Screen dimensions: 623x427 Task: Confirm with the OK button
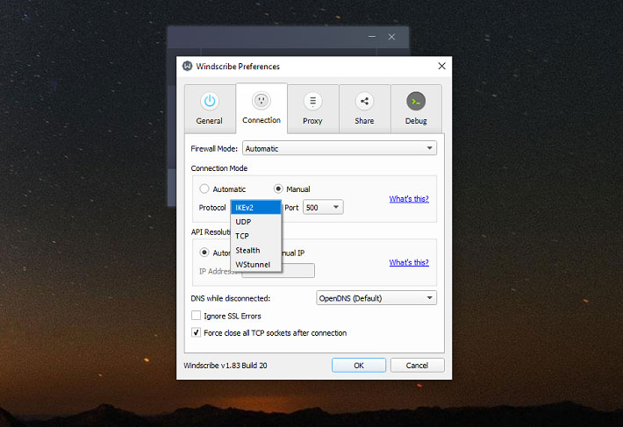coord(359,365)
